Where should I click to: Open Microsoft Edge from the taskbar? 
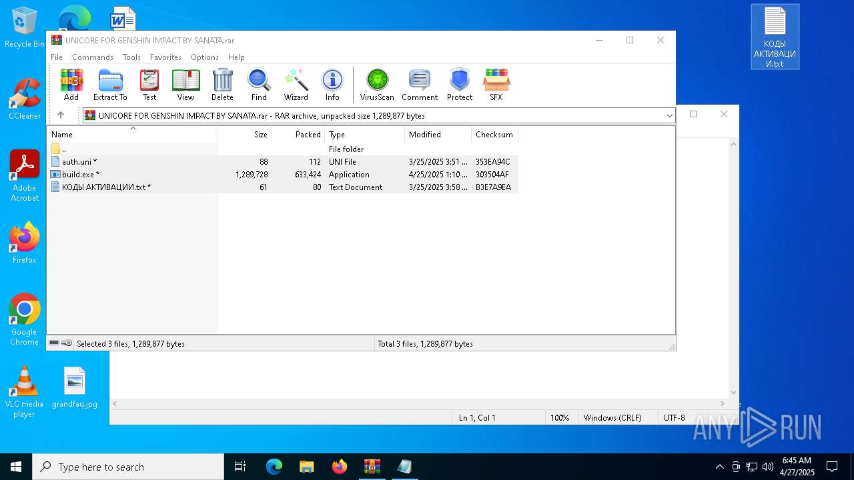274,467
